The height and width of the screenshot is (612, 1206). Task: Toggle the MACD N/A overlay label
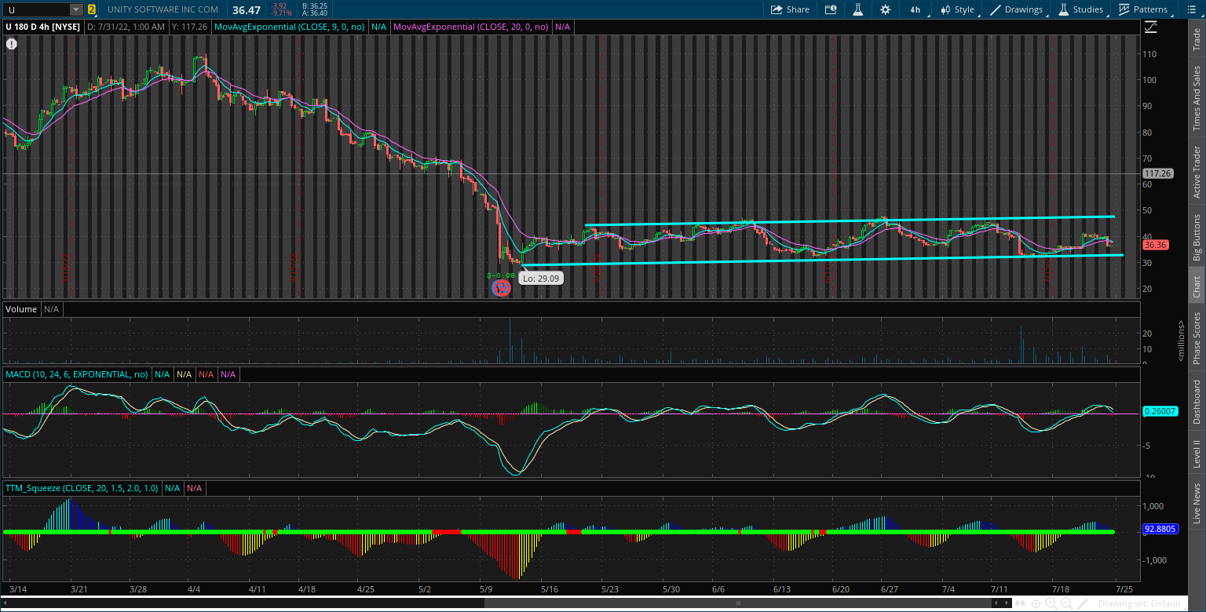(x=163, y=374)
